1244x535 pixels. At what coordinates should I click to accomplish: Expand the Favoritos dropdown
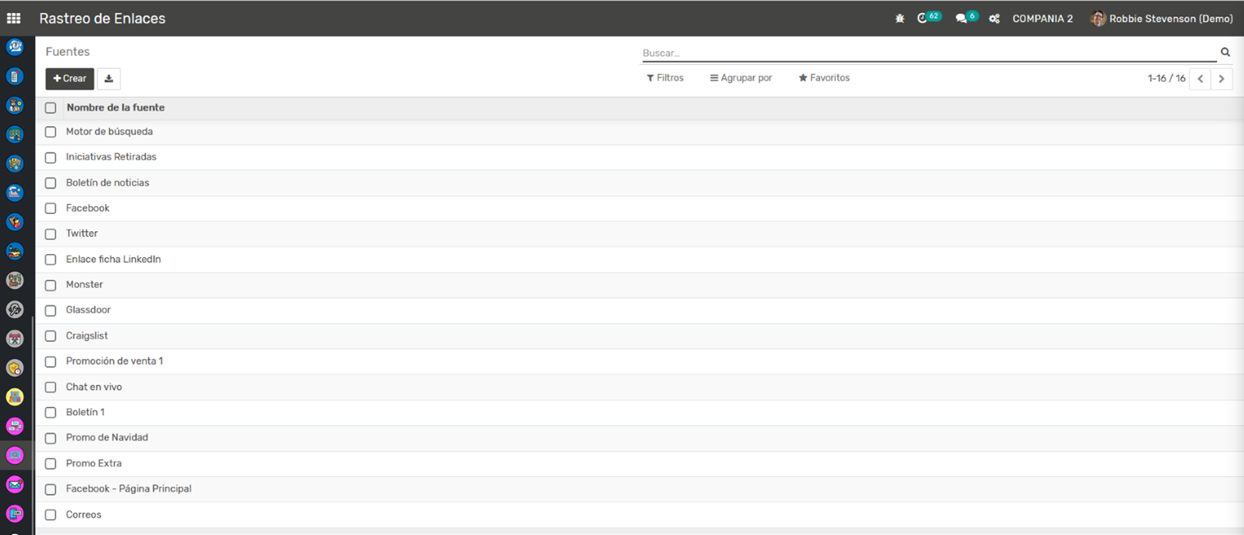[x=824, y=78]
